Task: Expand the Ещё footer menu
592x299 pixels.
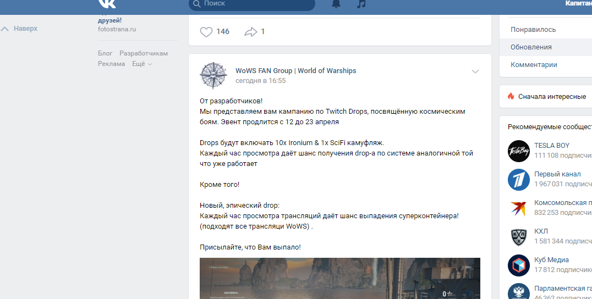Action: pyautogui.click(x=142, y=64)
